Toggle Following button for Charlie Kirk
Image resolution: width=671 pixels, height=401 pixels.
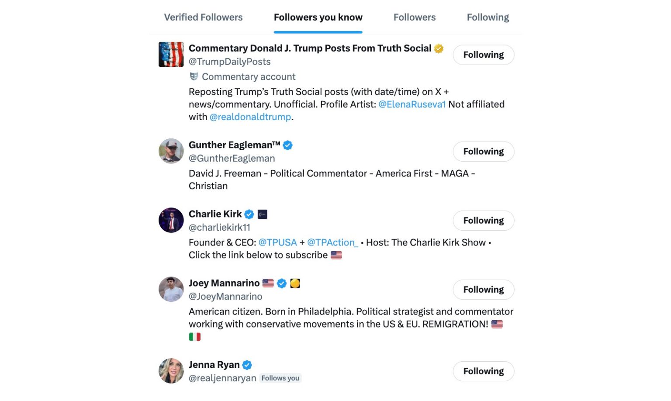[483, 221]
